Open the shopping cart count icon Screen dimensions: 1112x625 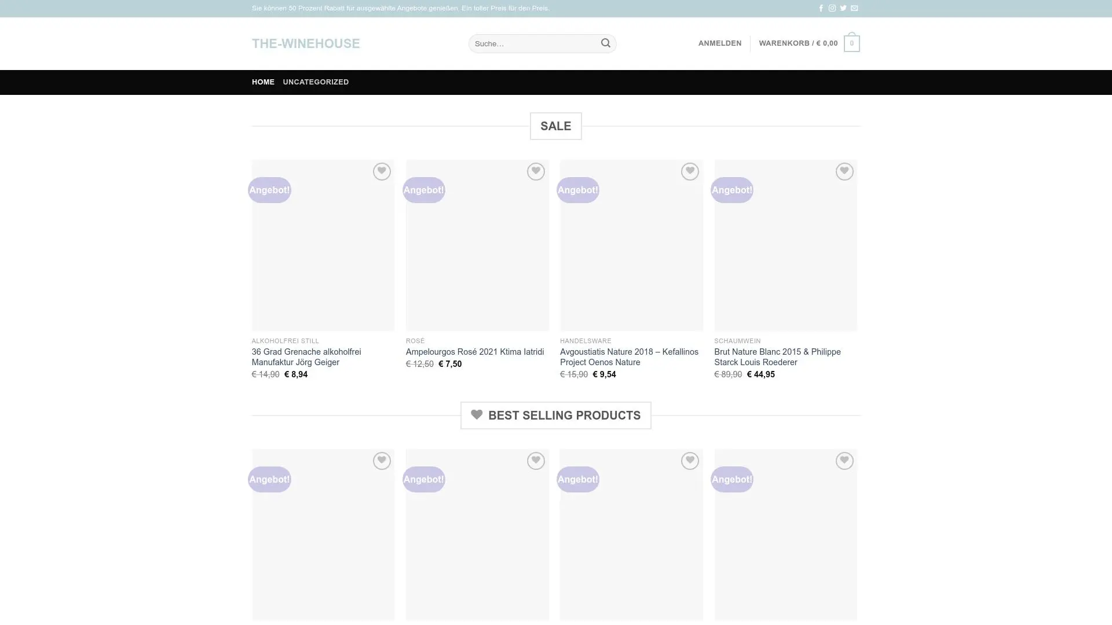pyautogui.click(x=851, y=43)
